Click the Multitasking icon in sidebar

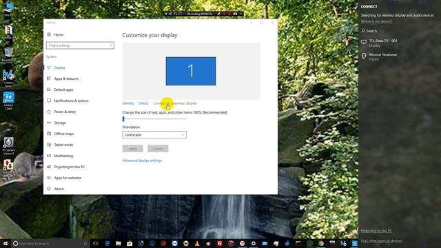point(49,156)
